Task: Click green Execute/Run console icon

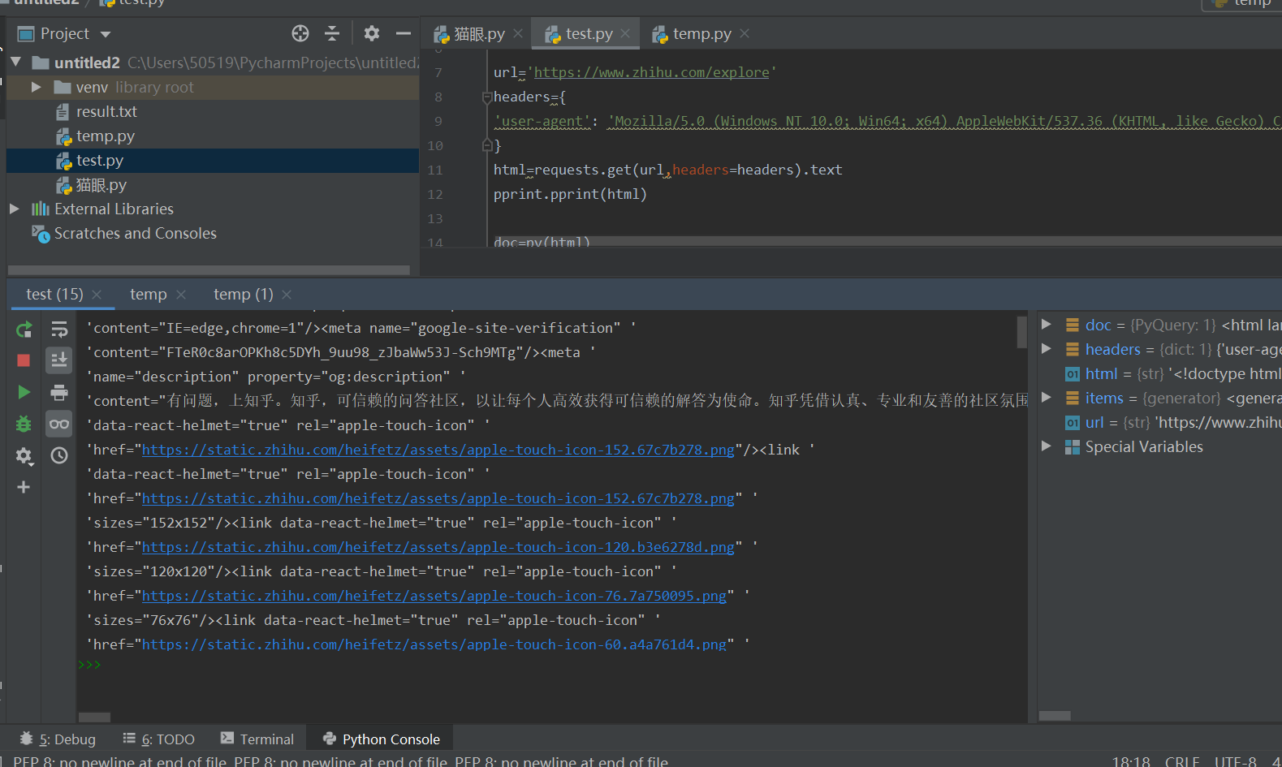Action: point(24,393)
